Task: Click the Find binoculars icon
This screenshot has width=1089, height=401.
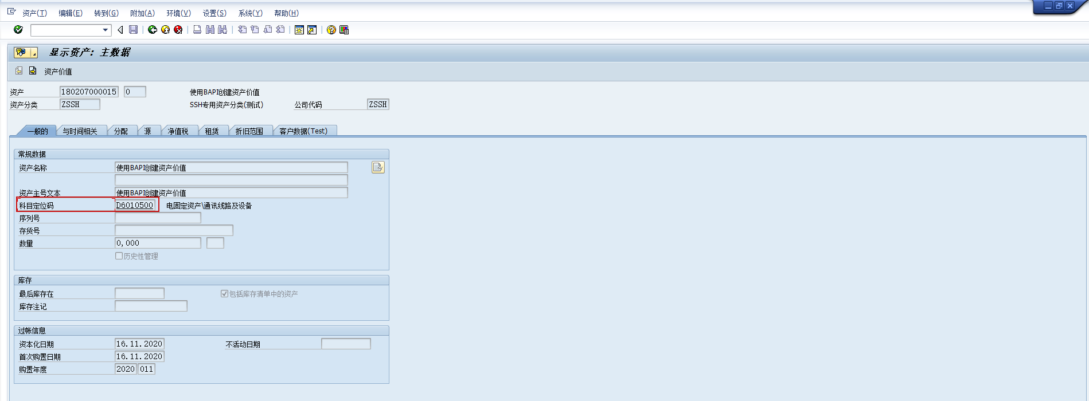Action: (x=210, y=30)
